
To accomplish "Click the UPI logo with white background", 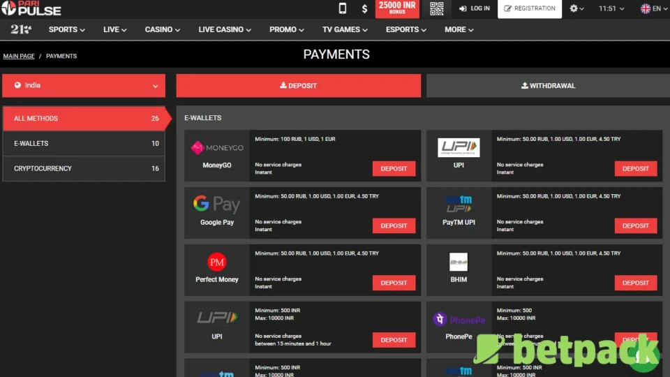I will [x=459, y=147].
